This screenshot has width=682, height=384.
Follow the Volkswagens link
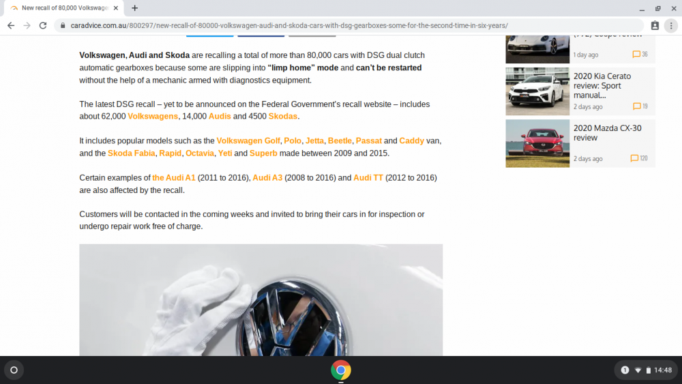pyautogui.click(x=153, y=116)
